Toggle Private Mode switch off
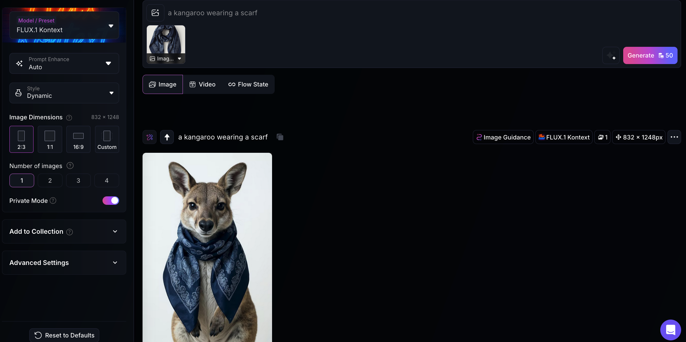 111,201
